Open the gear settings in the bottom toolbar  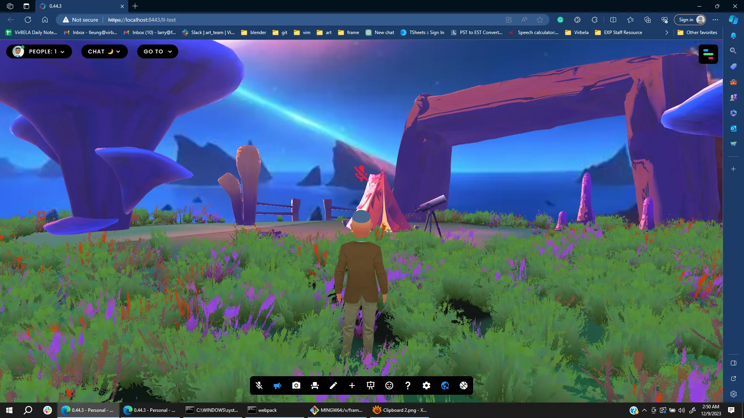tap(426, 385)
